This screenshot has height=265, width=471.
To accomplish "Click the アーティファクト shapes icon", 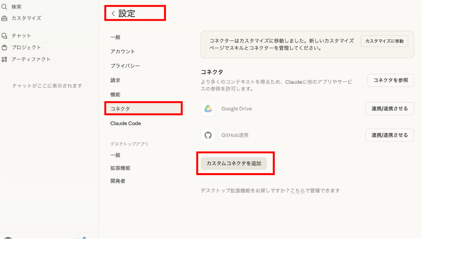I will click(x=4, y=59).
